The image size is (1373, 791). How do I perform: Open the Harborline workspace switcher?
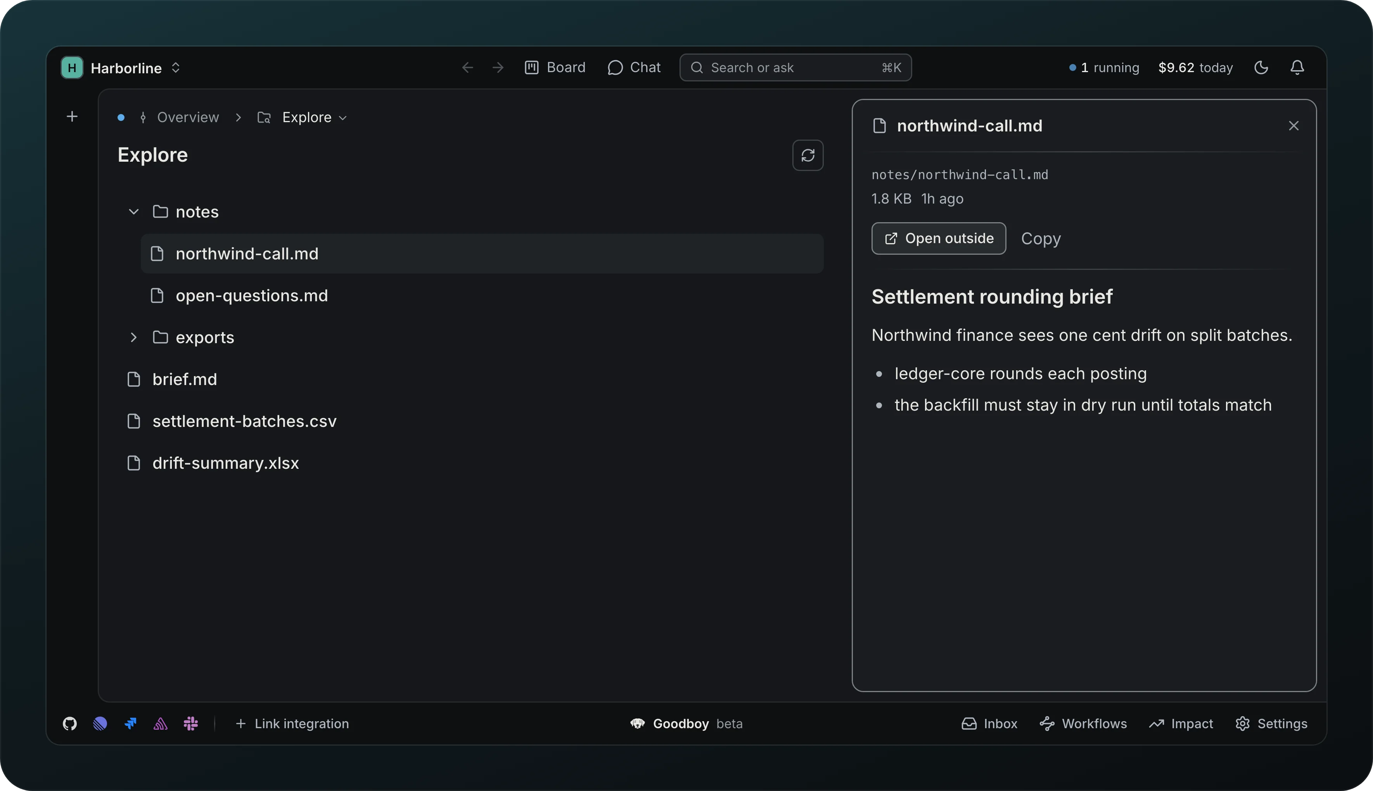click(x=121, y=67)
